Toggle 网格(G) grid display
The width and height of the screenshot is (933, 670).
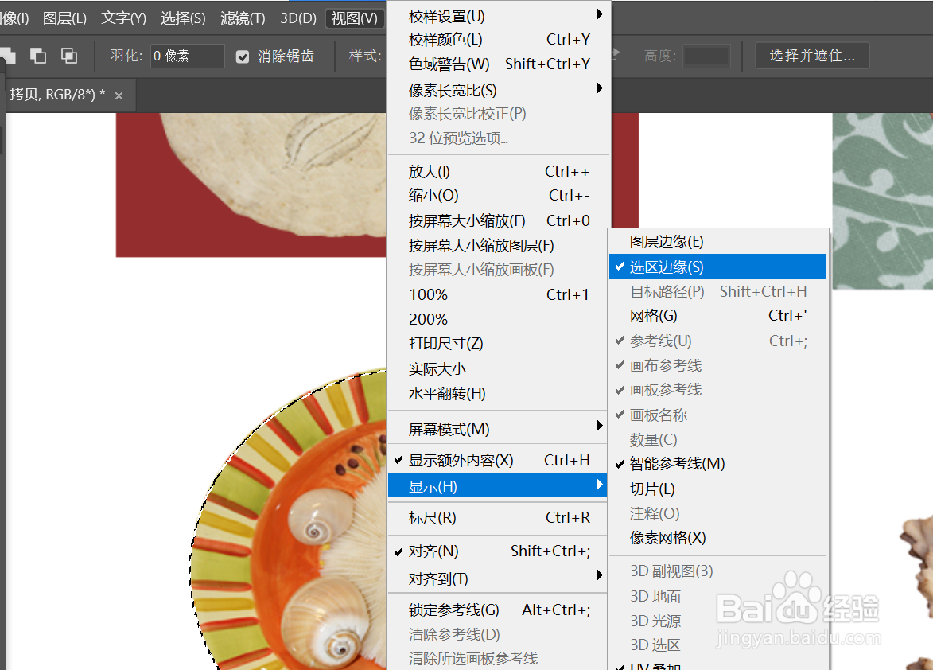(x=718, y=316)
